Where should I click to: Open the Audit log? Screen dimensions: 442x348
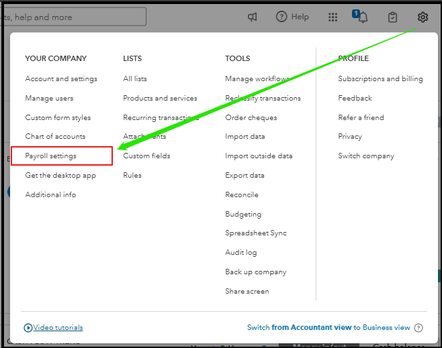click(x=241, y=253)
